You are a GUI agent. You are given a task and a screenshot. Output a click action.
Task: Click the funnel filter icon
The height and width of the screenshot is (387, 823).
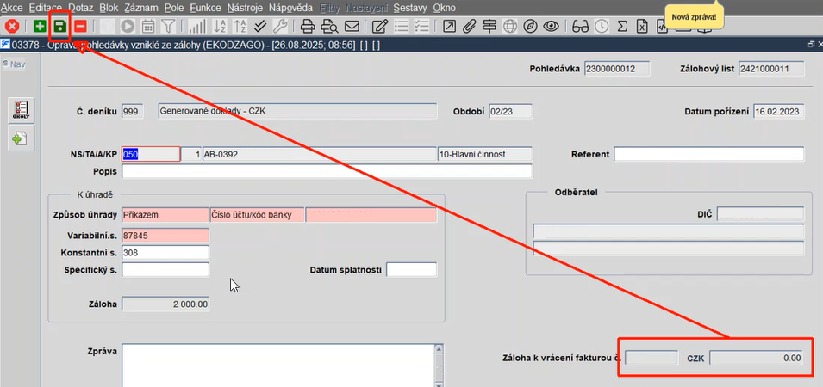(168, 26)
